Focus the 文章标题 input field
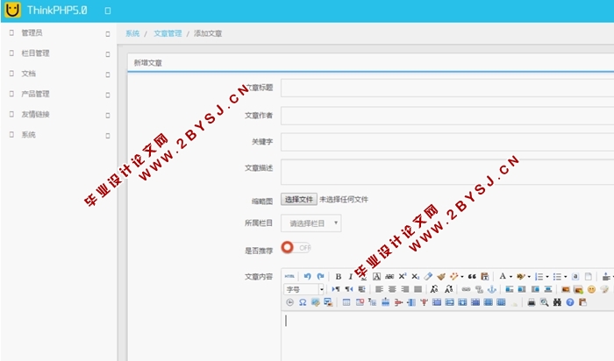 447,88
